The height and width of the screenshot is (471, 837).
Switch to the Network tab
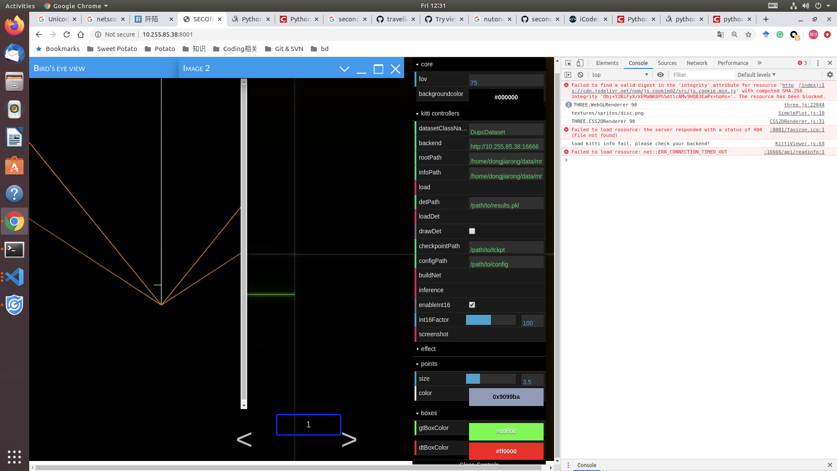tap(697, 63)
